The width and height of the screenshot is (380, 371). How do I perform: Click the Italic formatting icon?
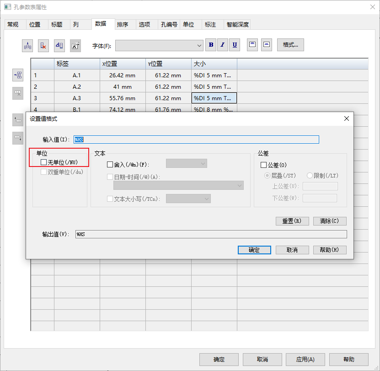[223, 45]
